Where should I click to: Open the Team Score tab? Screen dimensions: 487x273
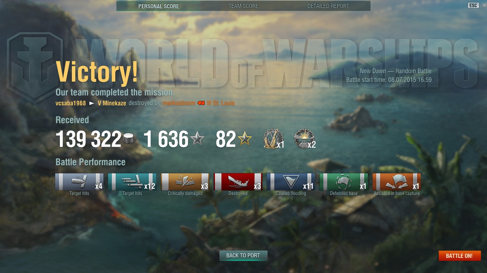tap(243, 6)
